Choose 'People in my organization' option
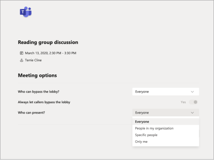Viewport: 214px width, 160px height. pos(165,128)
